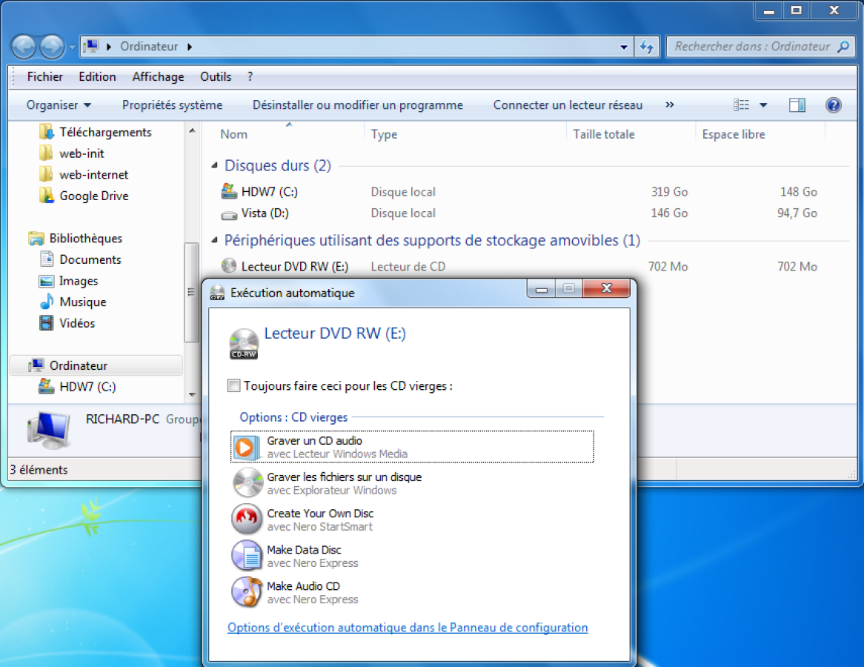
Task: Open Vidéos library
Action: (67, 323)
